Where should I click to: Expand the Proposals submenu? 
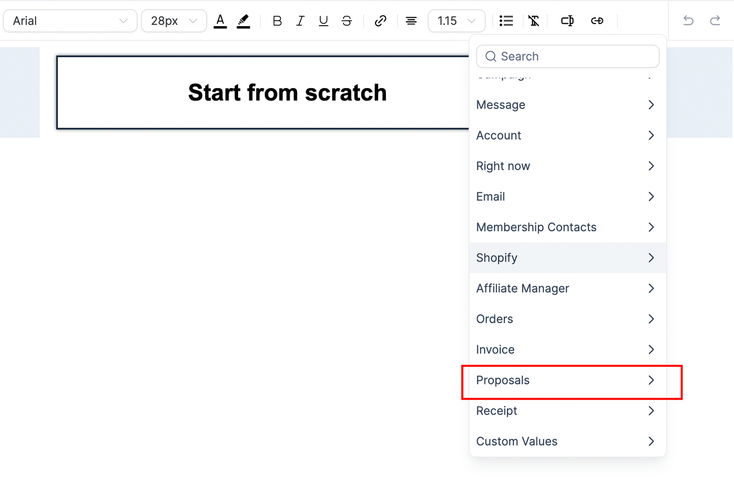[567, 380]
